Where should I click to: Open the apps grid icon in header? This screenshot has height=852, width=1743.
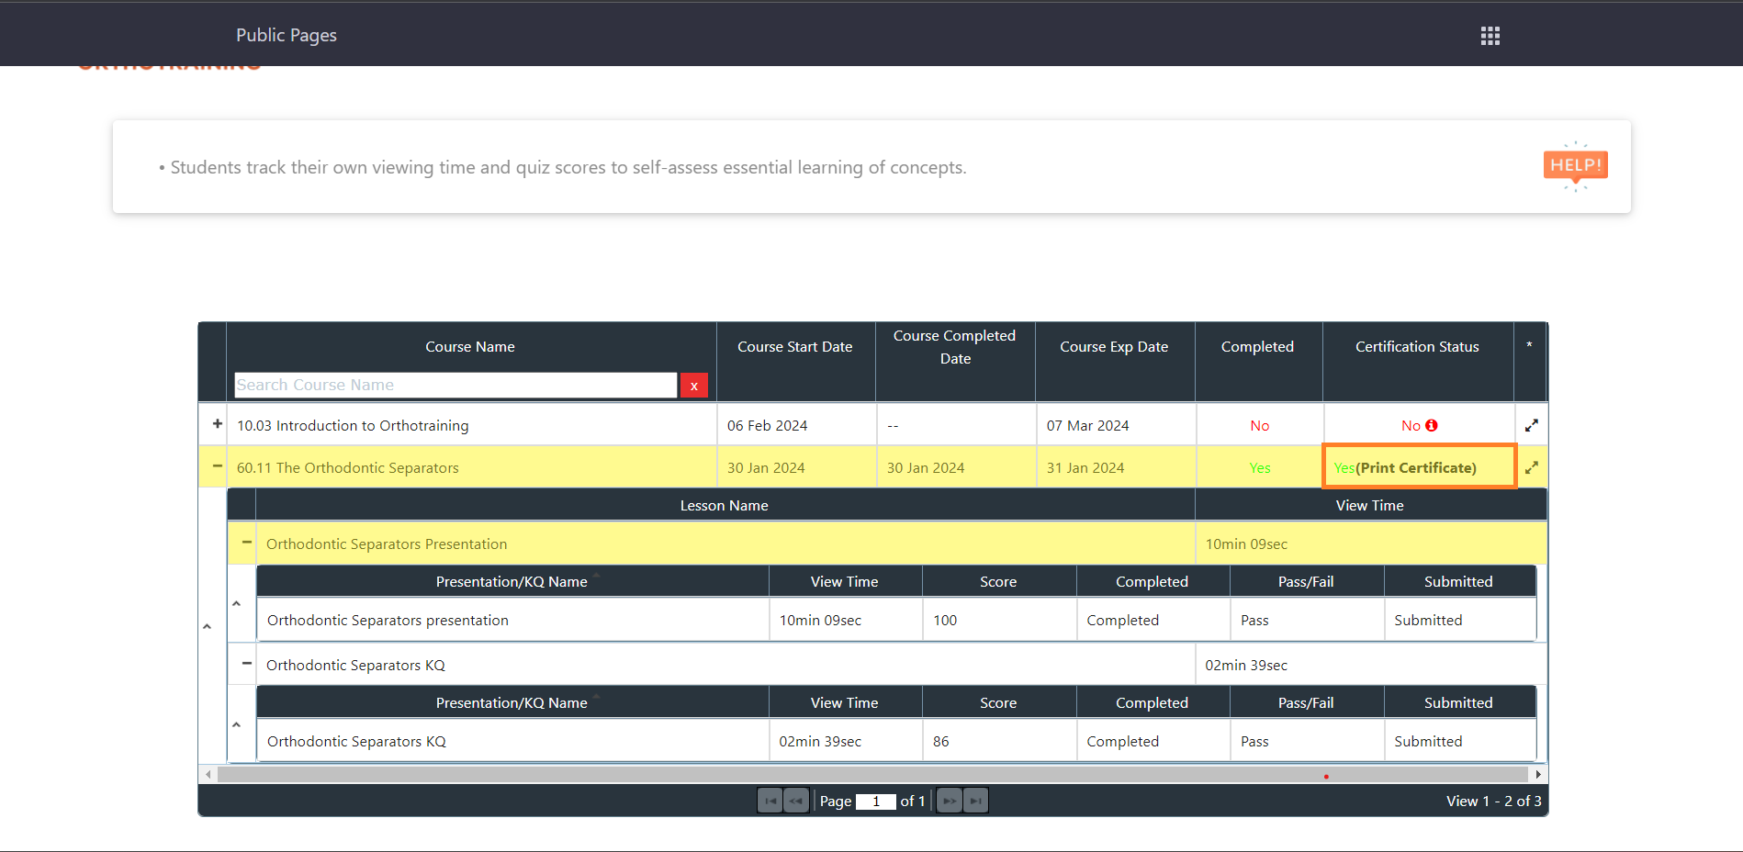[1490, 36]
